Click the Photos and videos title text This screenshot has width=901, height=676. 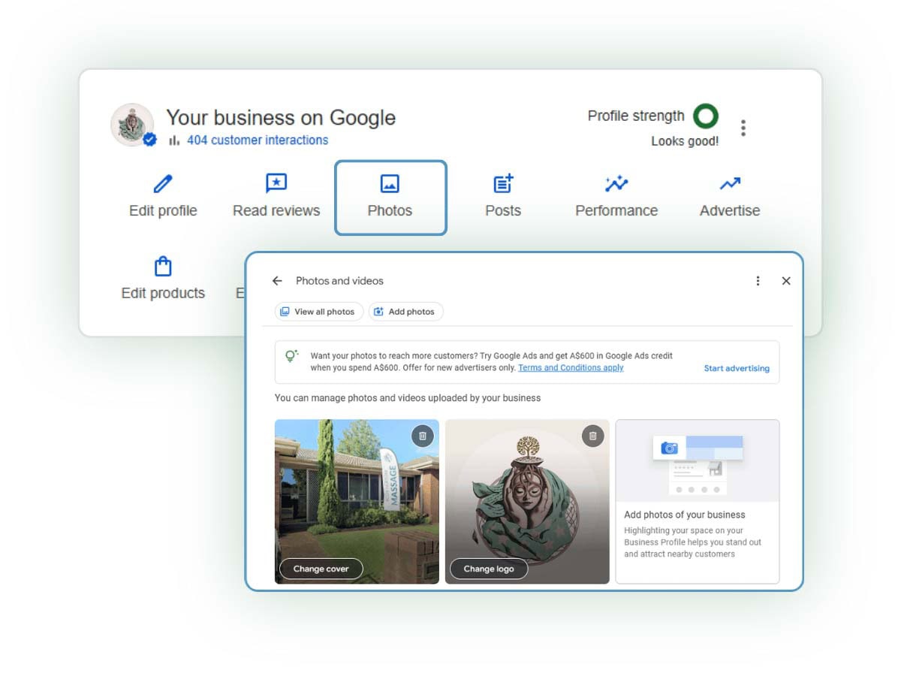coord(339,281)
